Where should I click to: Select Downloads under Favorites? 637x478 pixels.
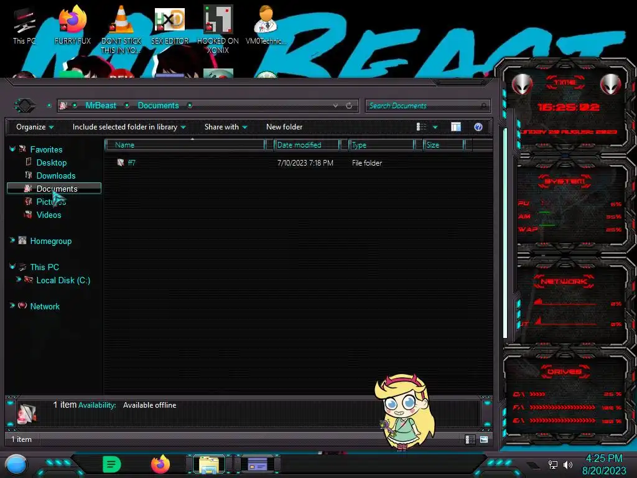tap(55, 176)
